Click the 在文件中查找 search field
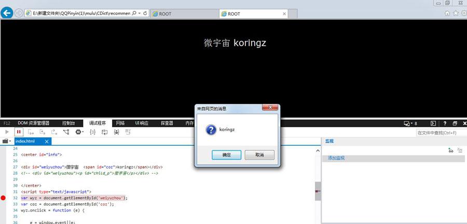 pos(442,133)
